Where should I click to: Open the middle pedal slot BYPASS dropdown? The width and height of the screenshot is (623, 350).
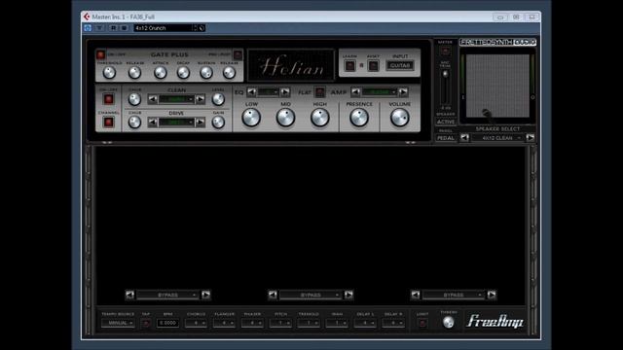(311, 296)
